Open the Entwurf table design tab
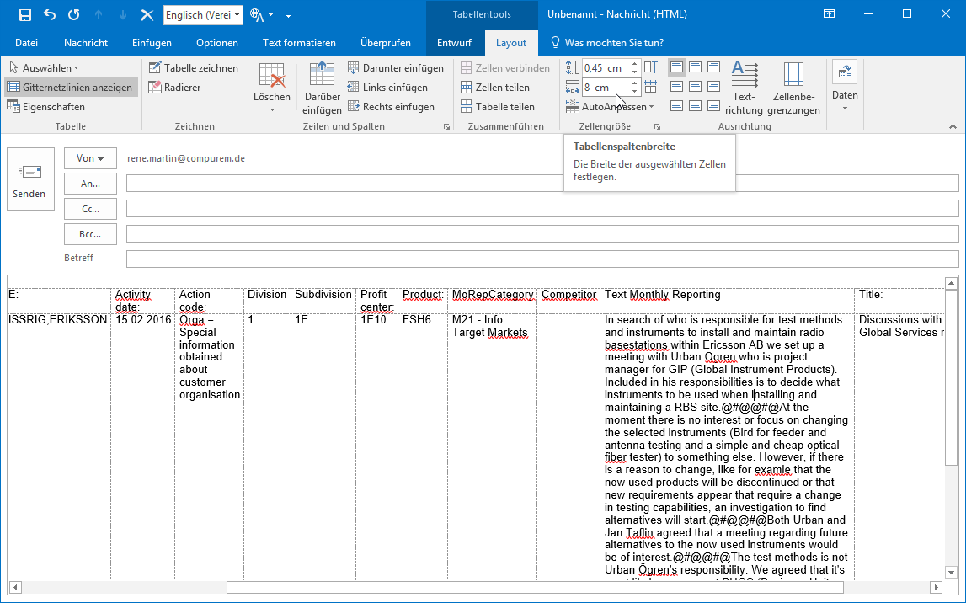966x603 pixels. pos(454,43)
